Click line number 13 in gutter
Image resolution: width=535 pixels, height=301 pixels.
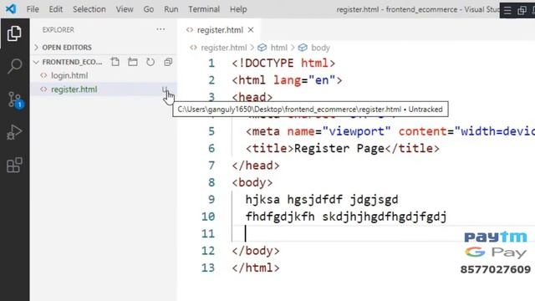[208, 268]
